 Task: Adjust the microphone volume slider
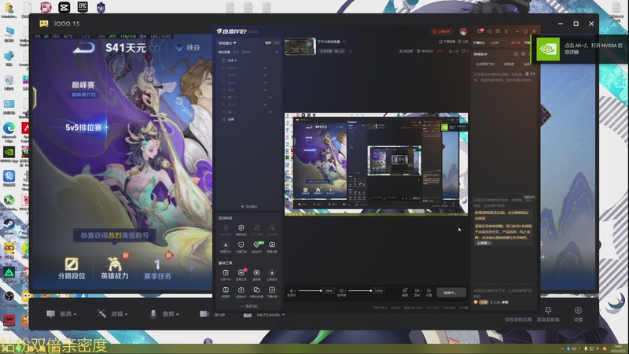(310, 290)
